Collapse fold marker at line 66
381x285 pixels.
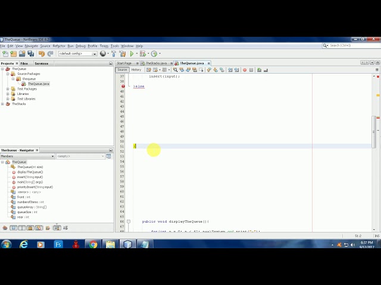click(129, 221)
